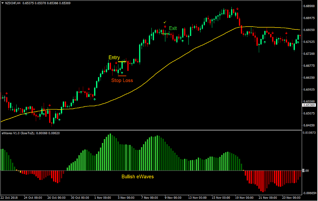The width and height of the screenshot is (318, 201).
Task: Select the green up arrow near the 26 Oct low
Action: click(x=59, y=119)
